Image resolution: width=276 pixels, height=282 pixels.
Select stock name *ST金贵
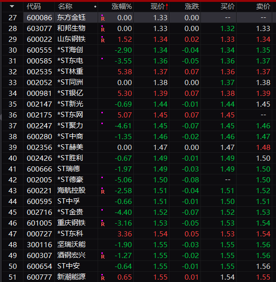(70, 212)
